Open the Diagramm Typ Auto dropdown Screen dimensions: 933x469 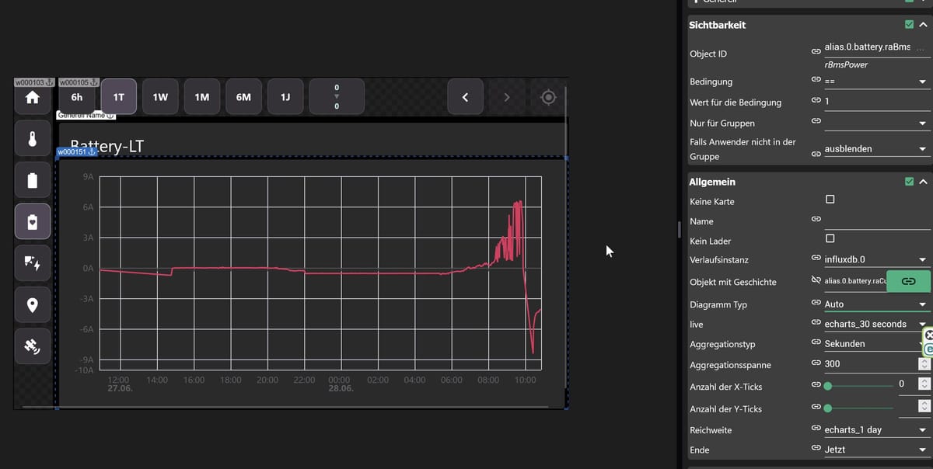[x=876, y=304]
